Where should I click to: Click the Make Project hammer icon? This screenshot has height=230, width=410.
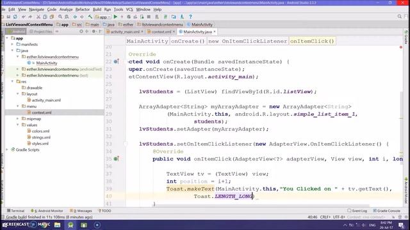[x=90, y=17]
